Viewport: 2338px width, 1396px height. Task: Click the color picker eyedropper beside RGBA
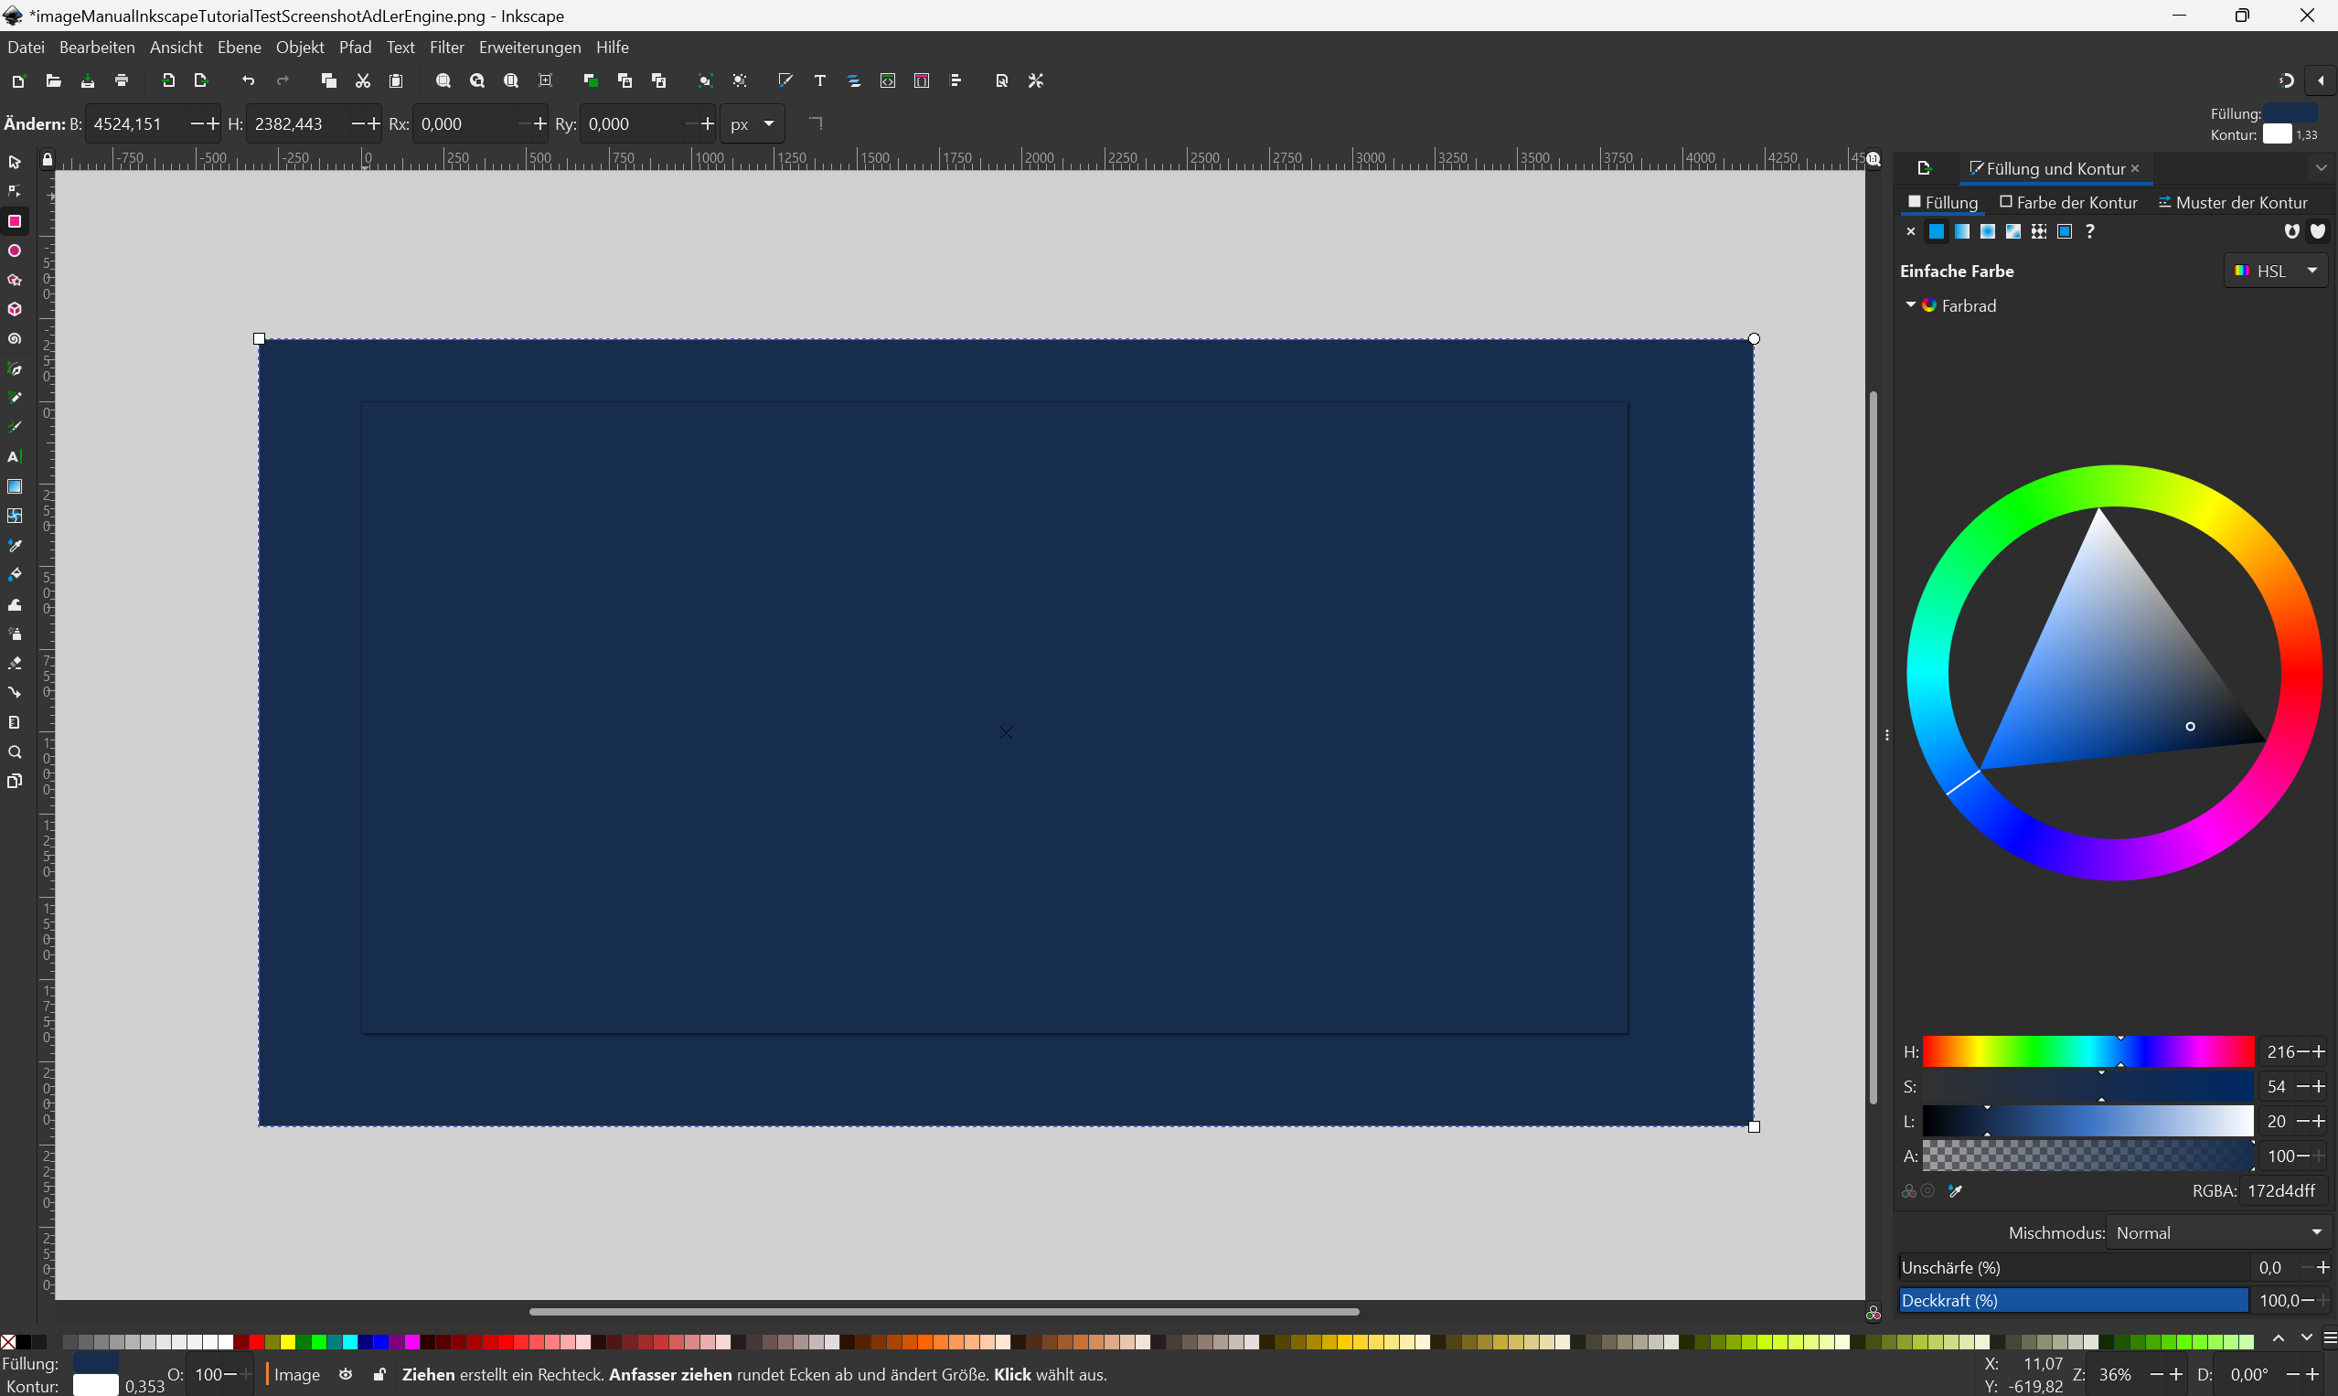[x=1955, y=1191]
